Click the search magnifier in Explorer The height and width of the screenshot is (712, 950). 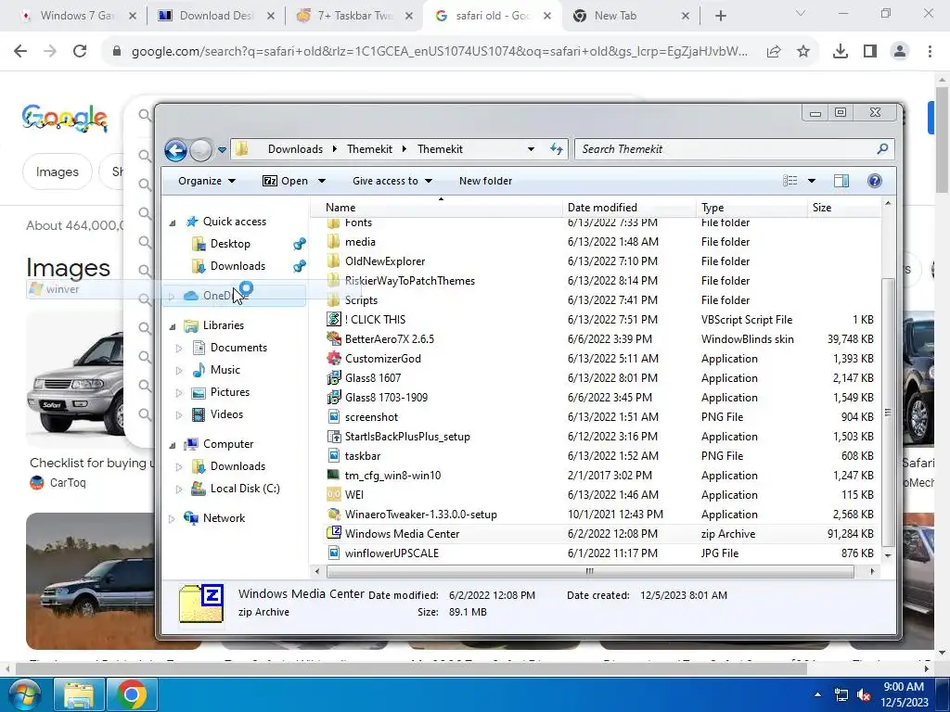coord(882,148)
